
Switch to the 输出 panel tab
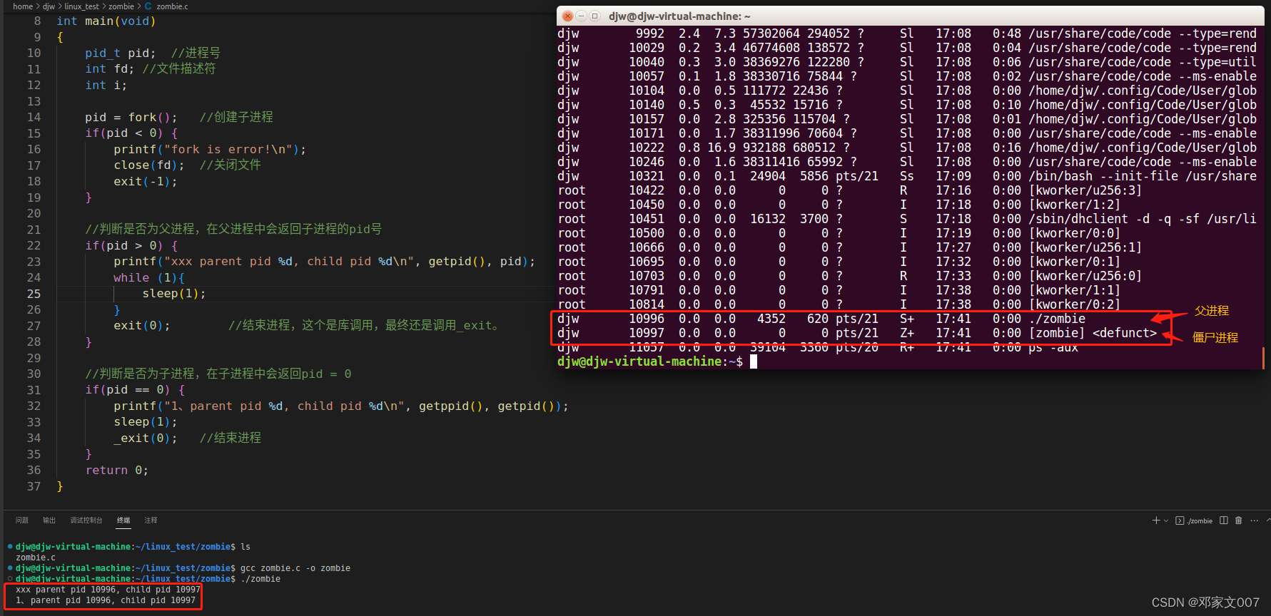tap(49, 520)
